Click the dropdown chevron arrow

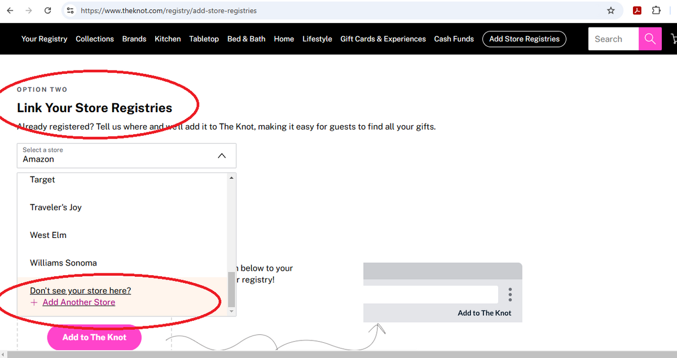click(222, 156)
